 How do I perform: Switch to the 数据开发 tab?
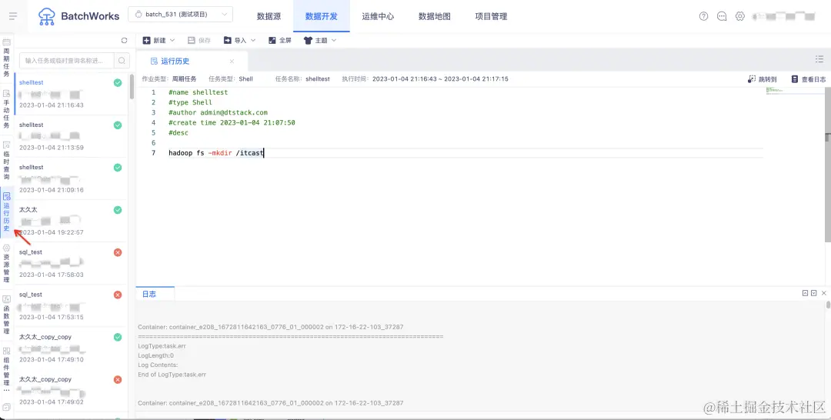click(321, 16)
